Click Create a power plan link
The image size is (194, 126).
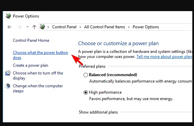30,65
